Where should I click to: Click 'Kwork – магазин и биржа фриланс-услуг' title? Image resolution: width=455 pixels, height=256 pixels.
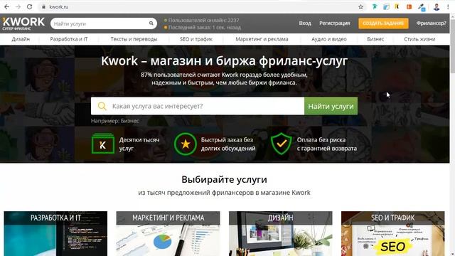(225, 61)
